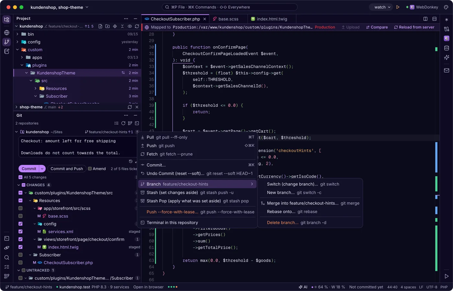Image resolution: width=453 pixels, height=291 pixels.
Task: Expand the bin folder
Action: tap(17, 34)
